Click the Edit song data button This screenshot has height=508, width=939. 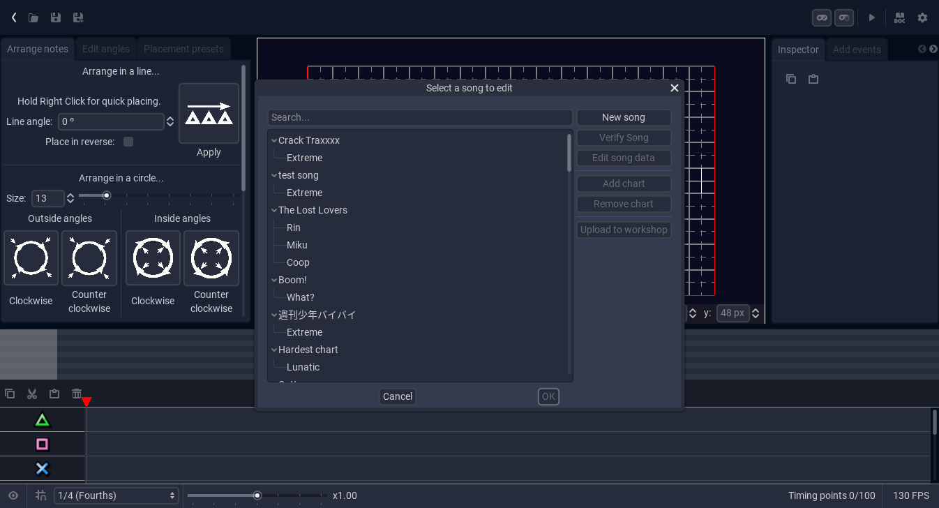624,158
